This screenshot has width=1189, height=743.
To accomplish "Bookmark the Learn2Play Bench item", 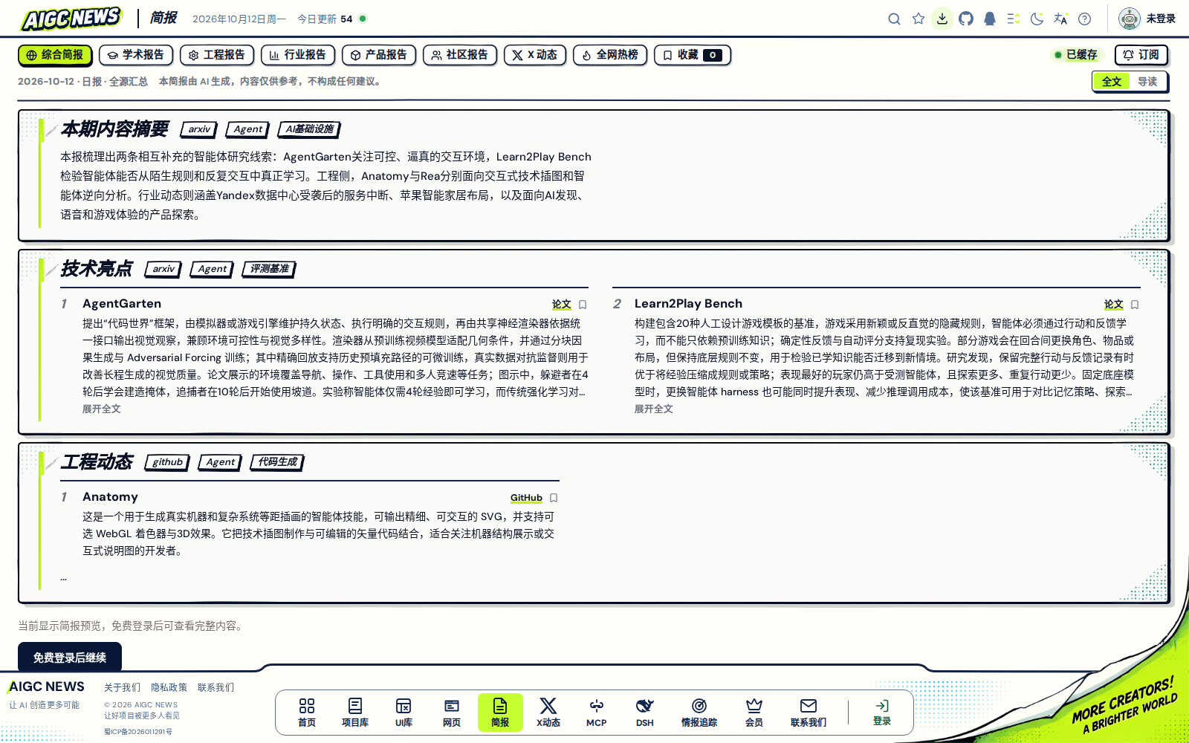I will (x=1135, y=305).
